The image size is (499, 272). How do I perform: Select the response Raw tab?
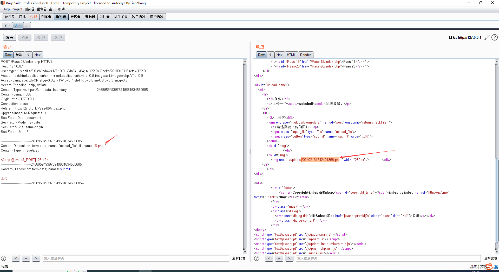[x=261, y=55]
